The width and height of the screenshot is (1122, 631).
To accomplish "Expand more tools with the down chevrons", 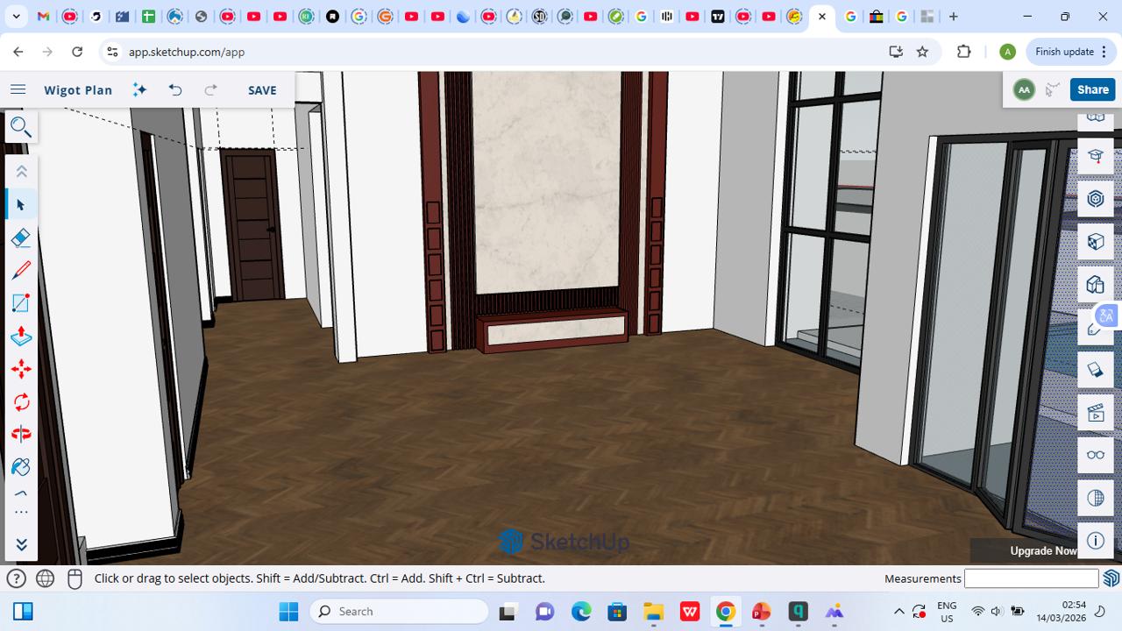I will coord(21,545).
